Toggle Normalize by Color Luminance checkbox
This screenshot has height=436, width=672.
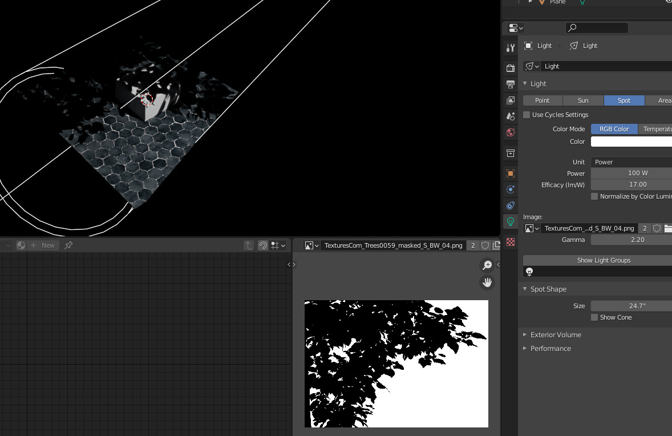[594, 196]
